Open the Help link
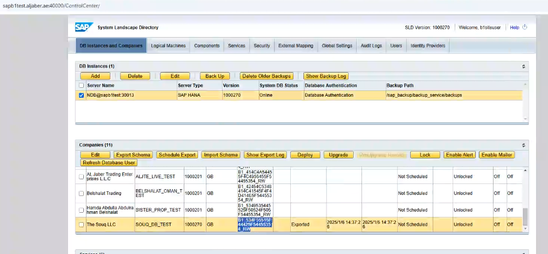Screen dimensions: 548x254 pyautogui.click(x=514, y=27)
